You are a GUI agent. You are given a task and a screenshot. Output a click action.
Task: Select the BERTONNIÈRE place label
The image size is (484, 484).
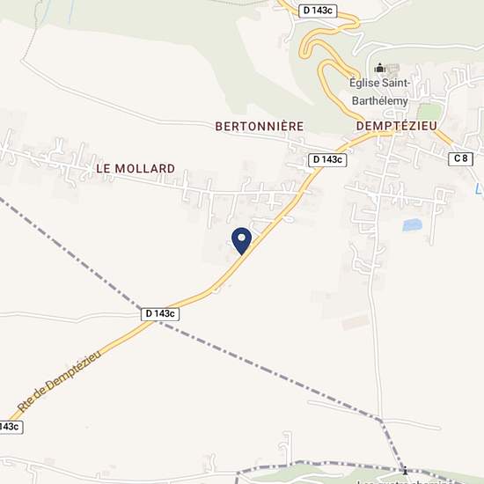coord(260,126)
